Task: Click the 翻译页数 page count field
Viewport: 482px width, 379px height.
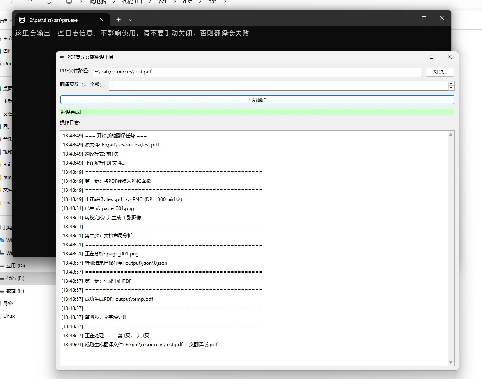Action: coord(278,85)
